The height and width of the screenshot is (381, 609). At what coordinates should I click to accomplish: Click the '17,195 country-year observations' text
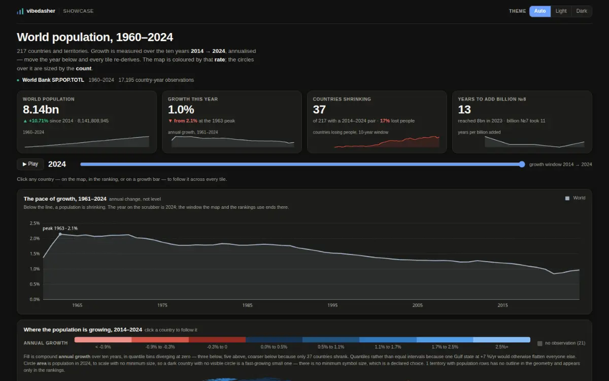point(156,80)
